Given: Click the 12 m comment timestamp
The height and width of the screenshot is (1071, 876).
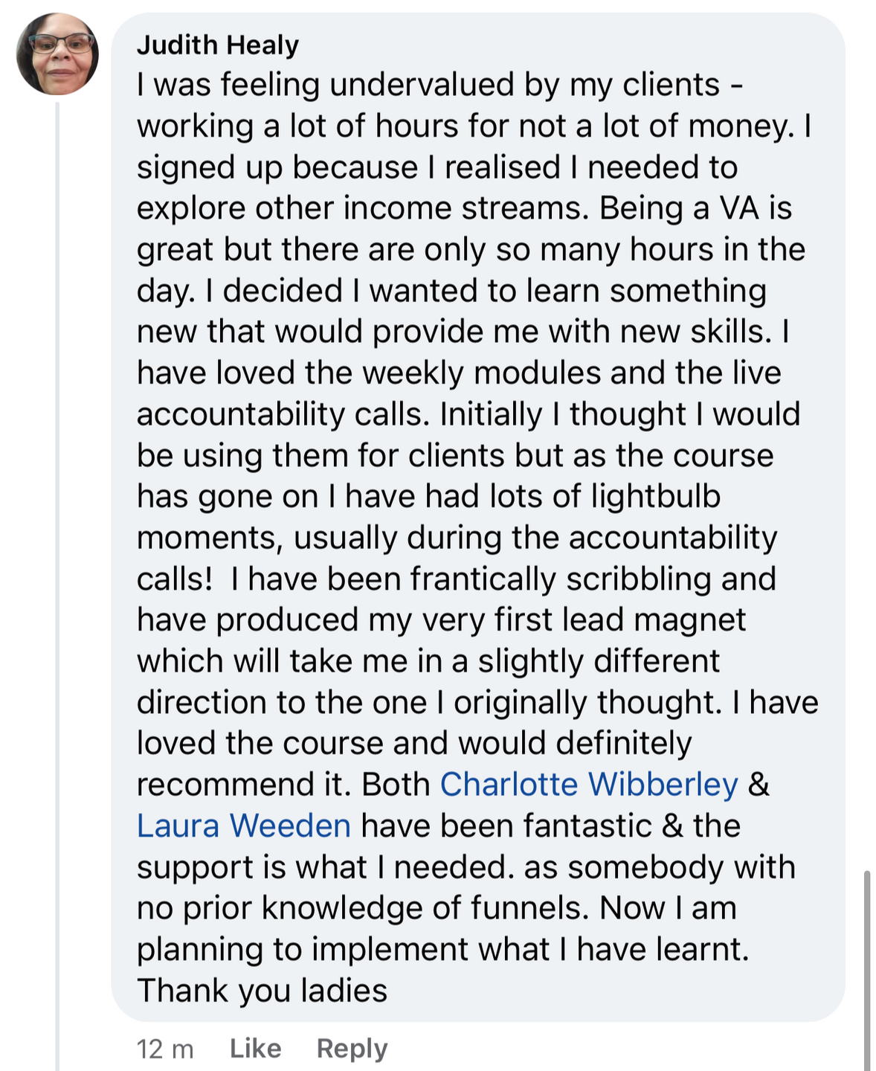Looking at the screenshot, I should click(165, 1049).
